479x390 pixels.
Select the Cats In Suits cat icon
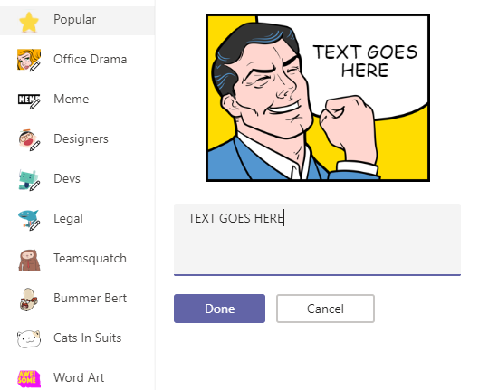pos(29,338)
